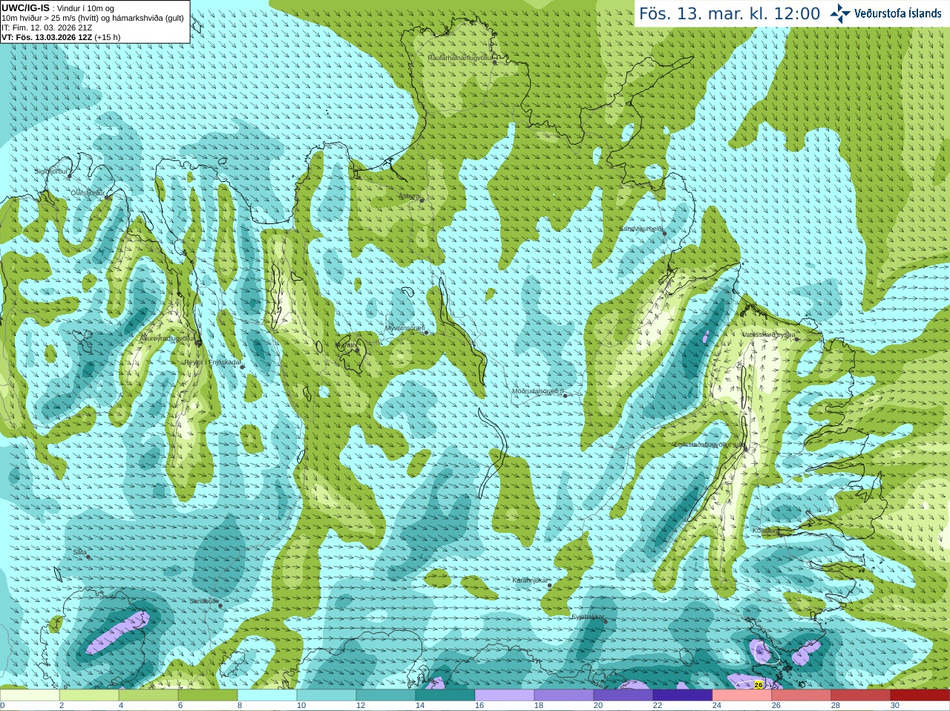Viewport: 950px width, 711px height.
Task: Select the Sáta station label
Action: point(79,552)
